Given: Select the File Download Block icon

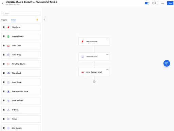Looking at the screenshot, I should (8, 91).
